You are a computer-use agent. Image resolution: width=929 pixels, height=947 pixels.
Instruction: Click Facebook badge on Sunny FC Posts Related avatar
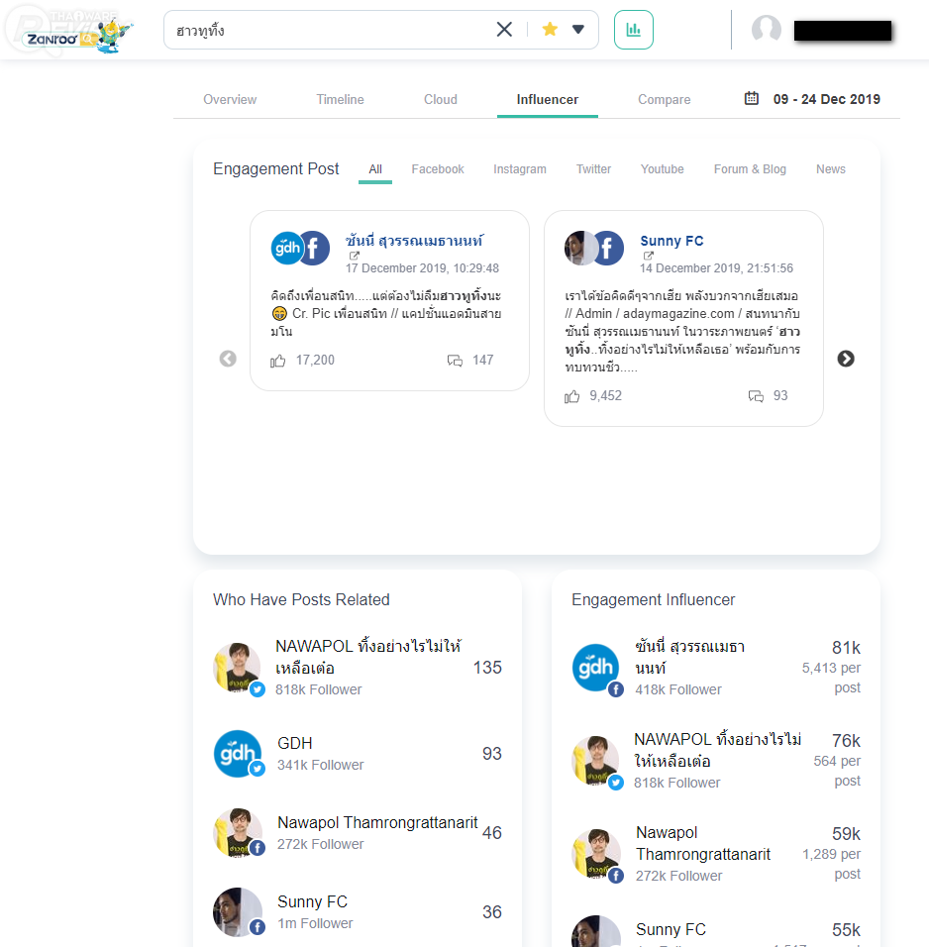tap(258, 927)
